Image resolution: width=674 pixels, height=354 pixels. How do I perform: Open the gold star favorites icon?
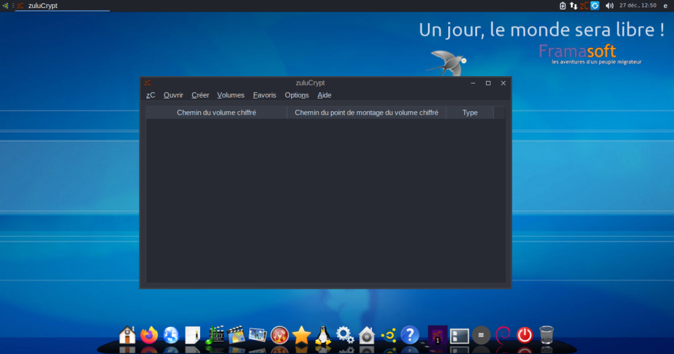click(x=301, y=334)
